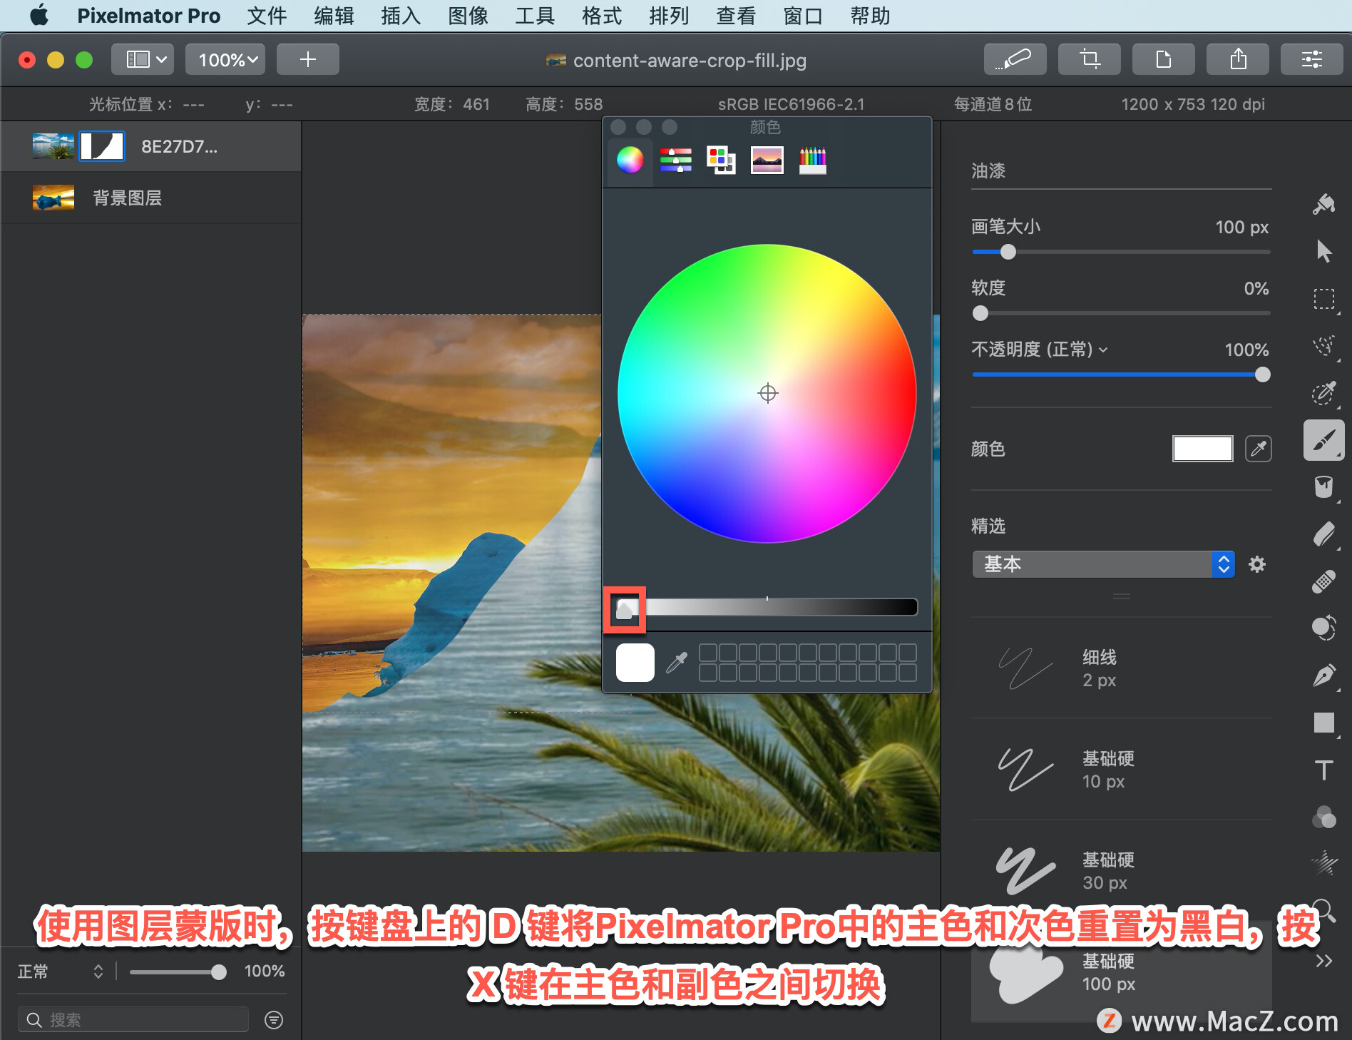1352x1040 pixels.
Task: Click the Share export icon
Action: pyautogui.click(x=1237, y=59)
